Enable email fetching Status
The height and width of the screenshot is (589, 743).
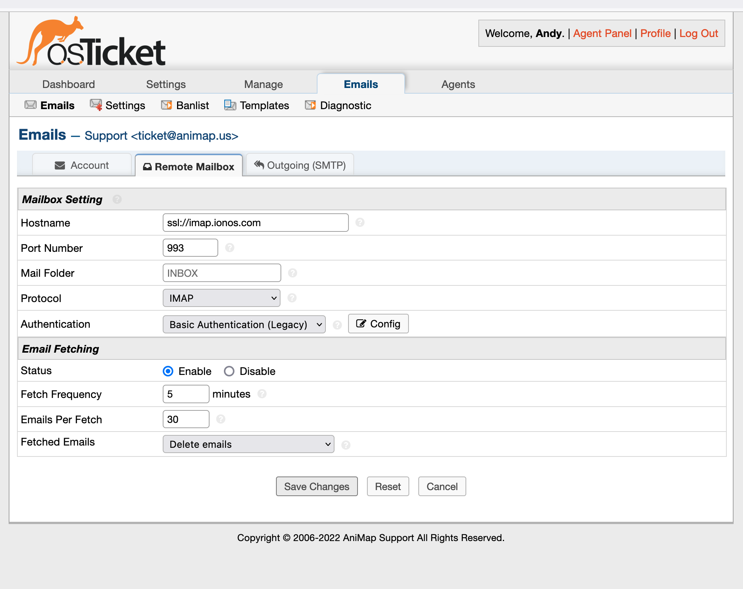[x=167, y=371]
